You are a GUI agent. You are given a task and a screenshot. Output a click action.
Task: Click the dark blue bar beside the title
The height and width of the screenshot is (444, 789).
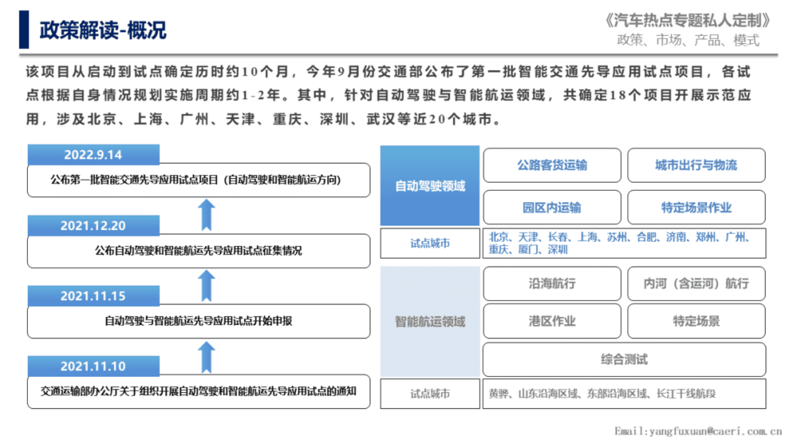click(24, 29)
